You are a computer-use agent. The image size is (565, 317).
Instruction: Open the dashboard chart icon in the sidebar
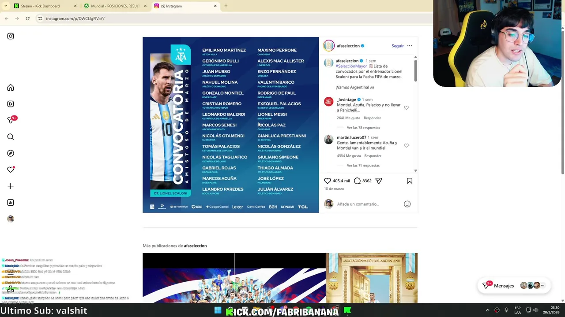click(x=11, y=203)
